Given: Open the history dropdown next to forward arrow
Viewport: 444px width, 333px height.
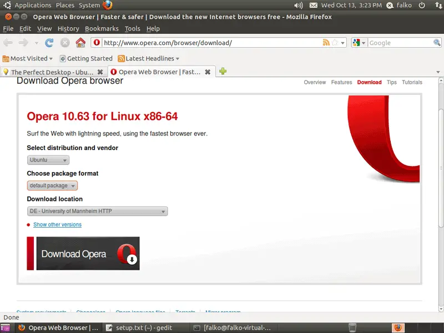Looking at the screenshot, I should click(x=37, y=43).
